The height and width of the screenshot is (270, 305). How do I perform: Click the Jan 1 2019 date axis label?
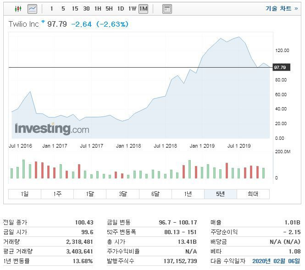[202, 146]
